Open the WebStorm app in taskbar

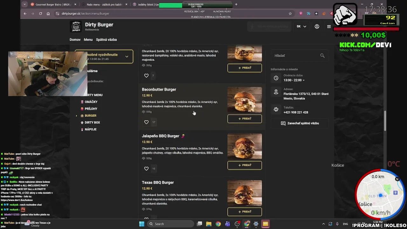pyautogui.click(x=265, y=224)
